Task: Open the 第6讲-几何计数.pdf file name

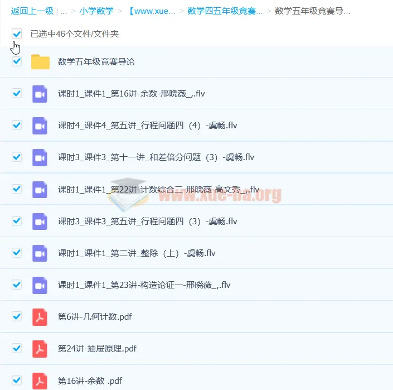Action: (95, 317)
